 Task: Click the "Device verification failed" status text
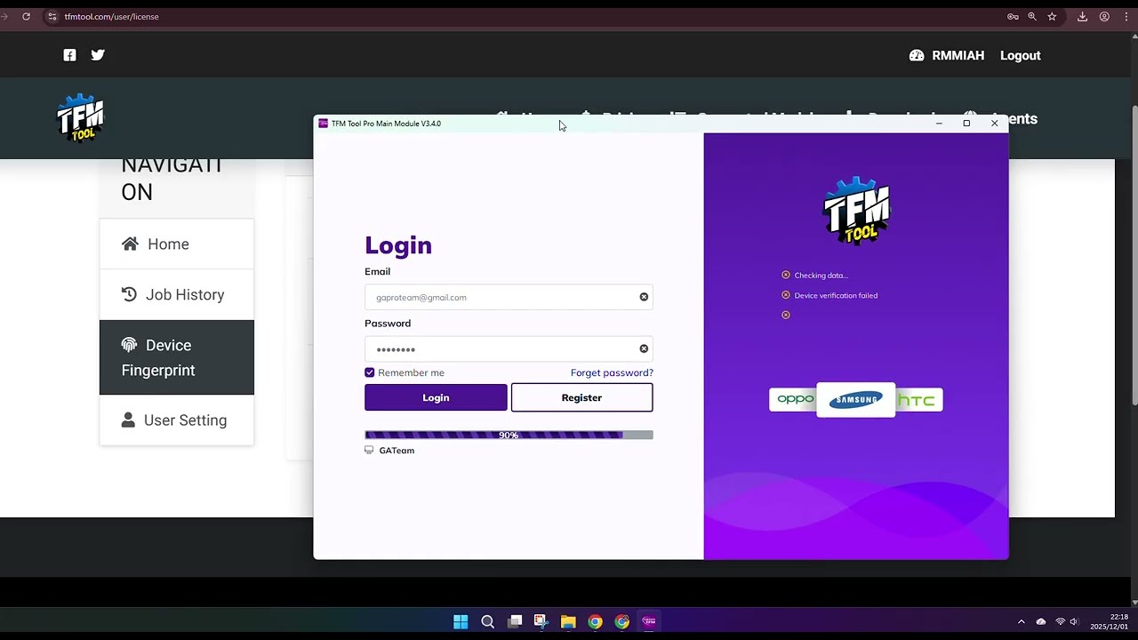click(836, 295)
